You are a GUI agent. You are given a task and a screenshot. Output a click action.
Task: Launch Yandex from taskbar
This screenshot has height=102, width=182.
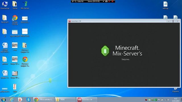pos(20,99)
